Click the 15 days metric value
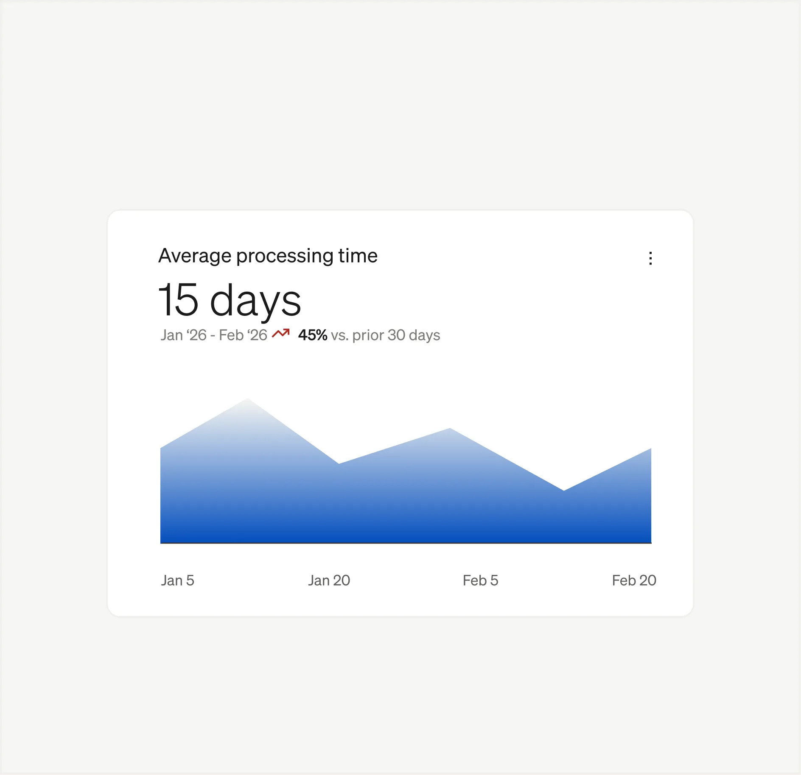The width and height of the screenshot is (801, 775). [x=231, y=299]
